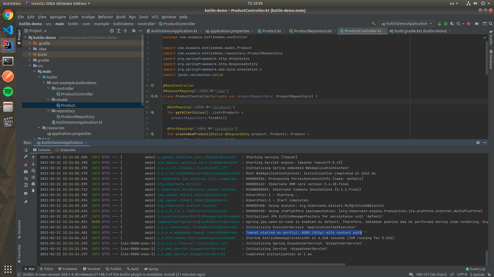Click the Debug bug icon in main toolbar
This screenshot has width=494, height=277.
pyautogui.click(x=445, y=24)
